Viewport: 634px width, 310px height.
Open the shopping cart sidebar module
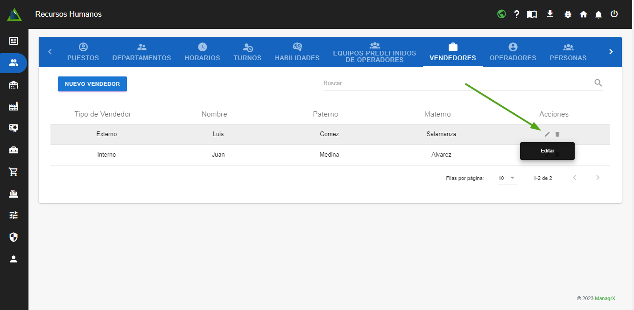14,172
